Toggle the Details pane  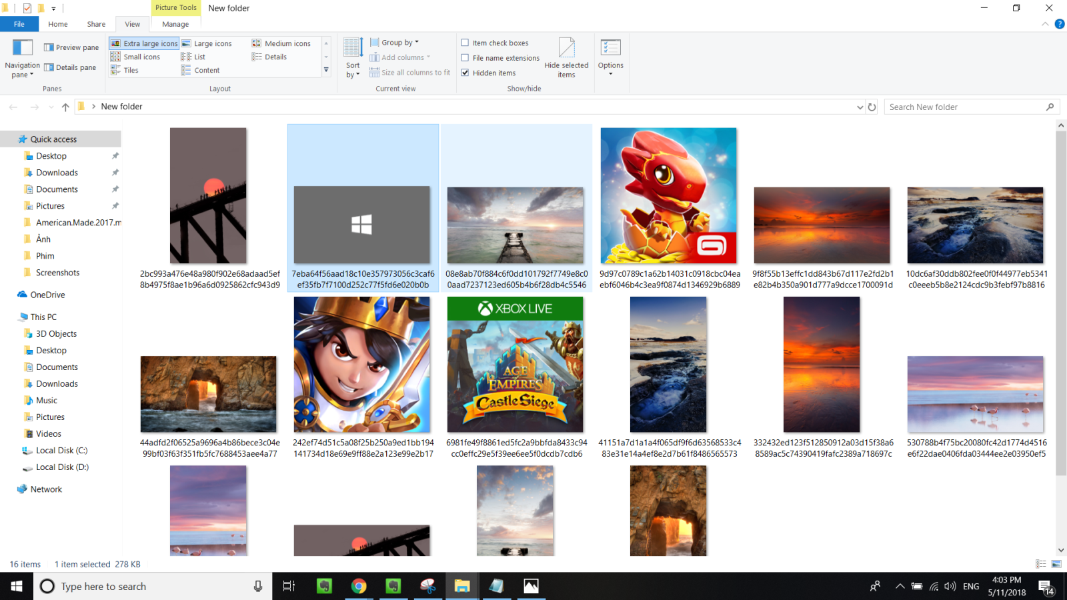coord(71,67)
